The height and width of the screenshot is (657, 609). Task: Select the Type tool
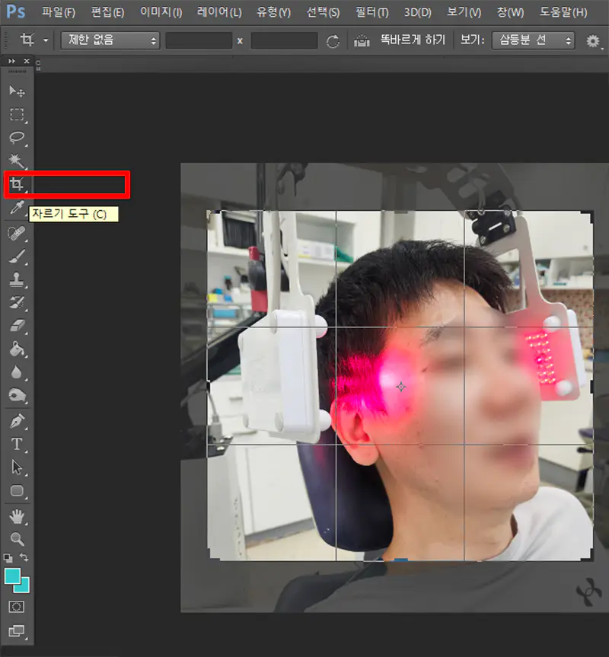(x=17, y=444)
